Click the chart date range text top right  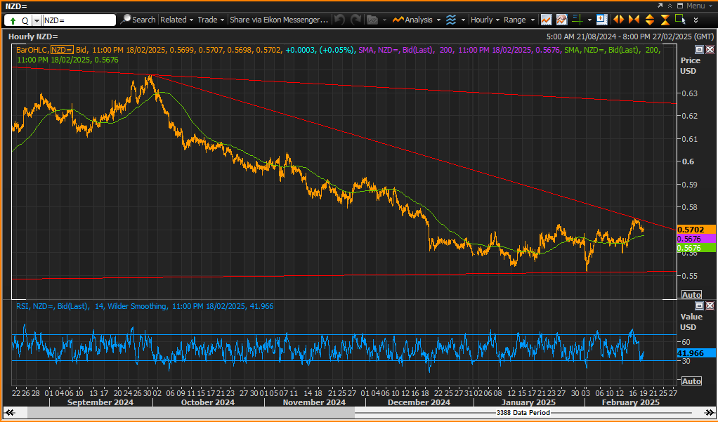630,37
